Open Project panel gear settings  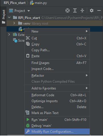[x=92, y=10]
